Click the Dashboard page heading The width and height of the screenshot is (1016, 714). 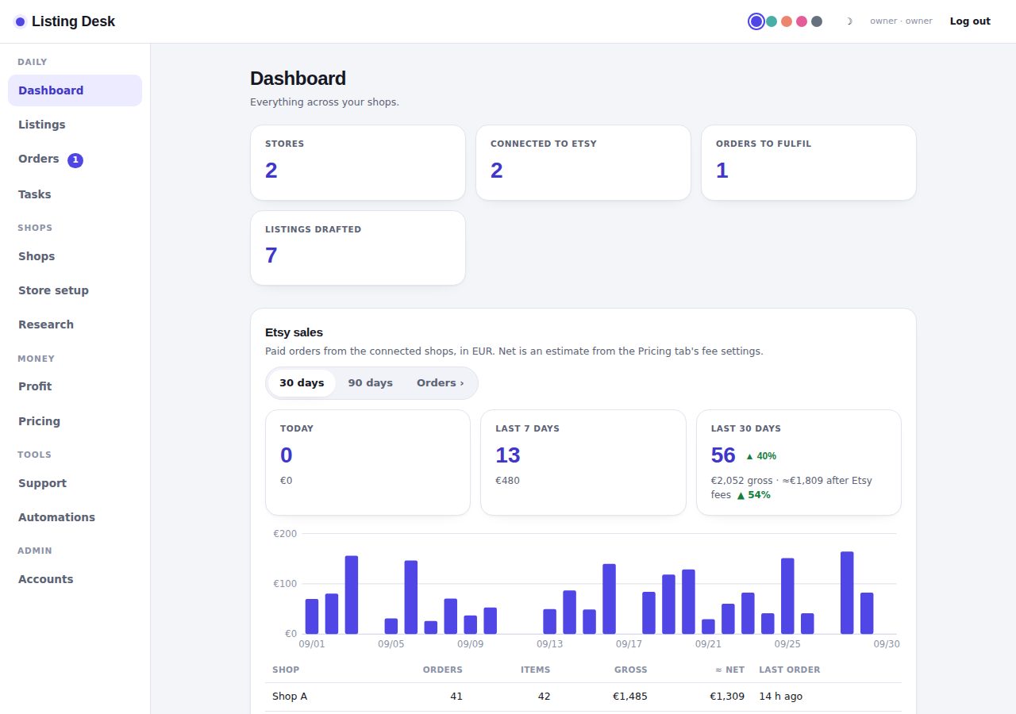pos(298,79)
